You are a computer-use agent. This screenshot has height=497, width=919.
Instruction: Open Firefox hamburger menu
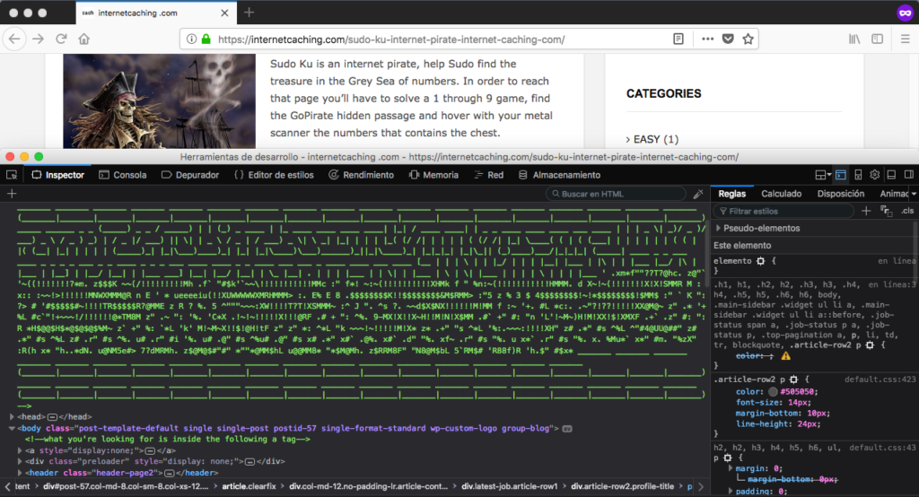905,39
